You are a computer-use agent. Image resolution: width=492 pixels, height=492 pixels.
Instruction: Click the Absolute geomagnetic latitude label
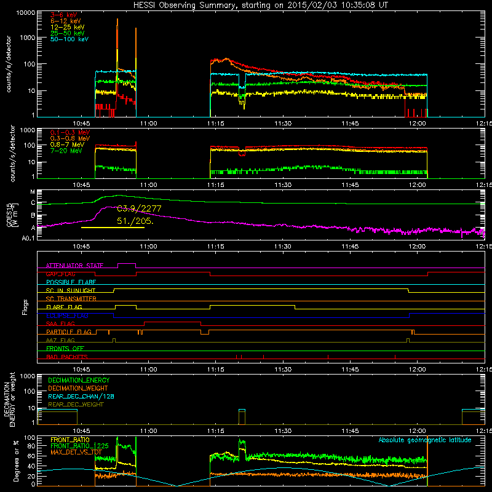tap(425, 440)
